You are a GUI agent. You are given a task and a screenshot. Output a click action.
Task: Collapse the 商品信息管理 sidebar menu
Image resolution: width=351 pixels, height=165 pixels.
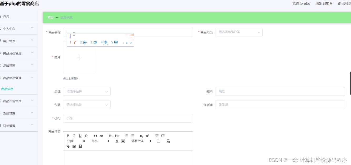19,78
